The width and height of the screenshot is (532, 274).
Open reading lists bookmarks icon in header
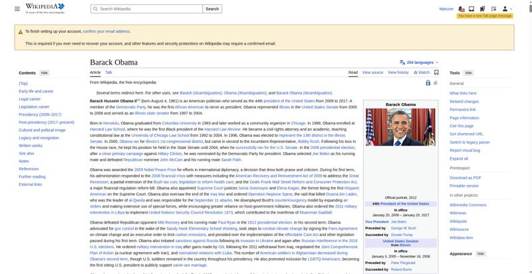coord(482,9)
